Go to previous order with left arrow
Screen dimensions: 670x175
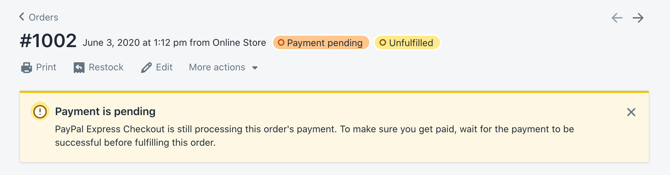point(617,18)
